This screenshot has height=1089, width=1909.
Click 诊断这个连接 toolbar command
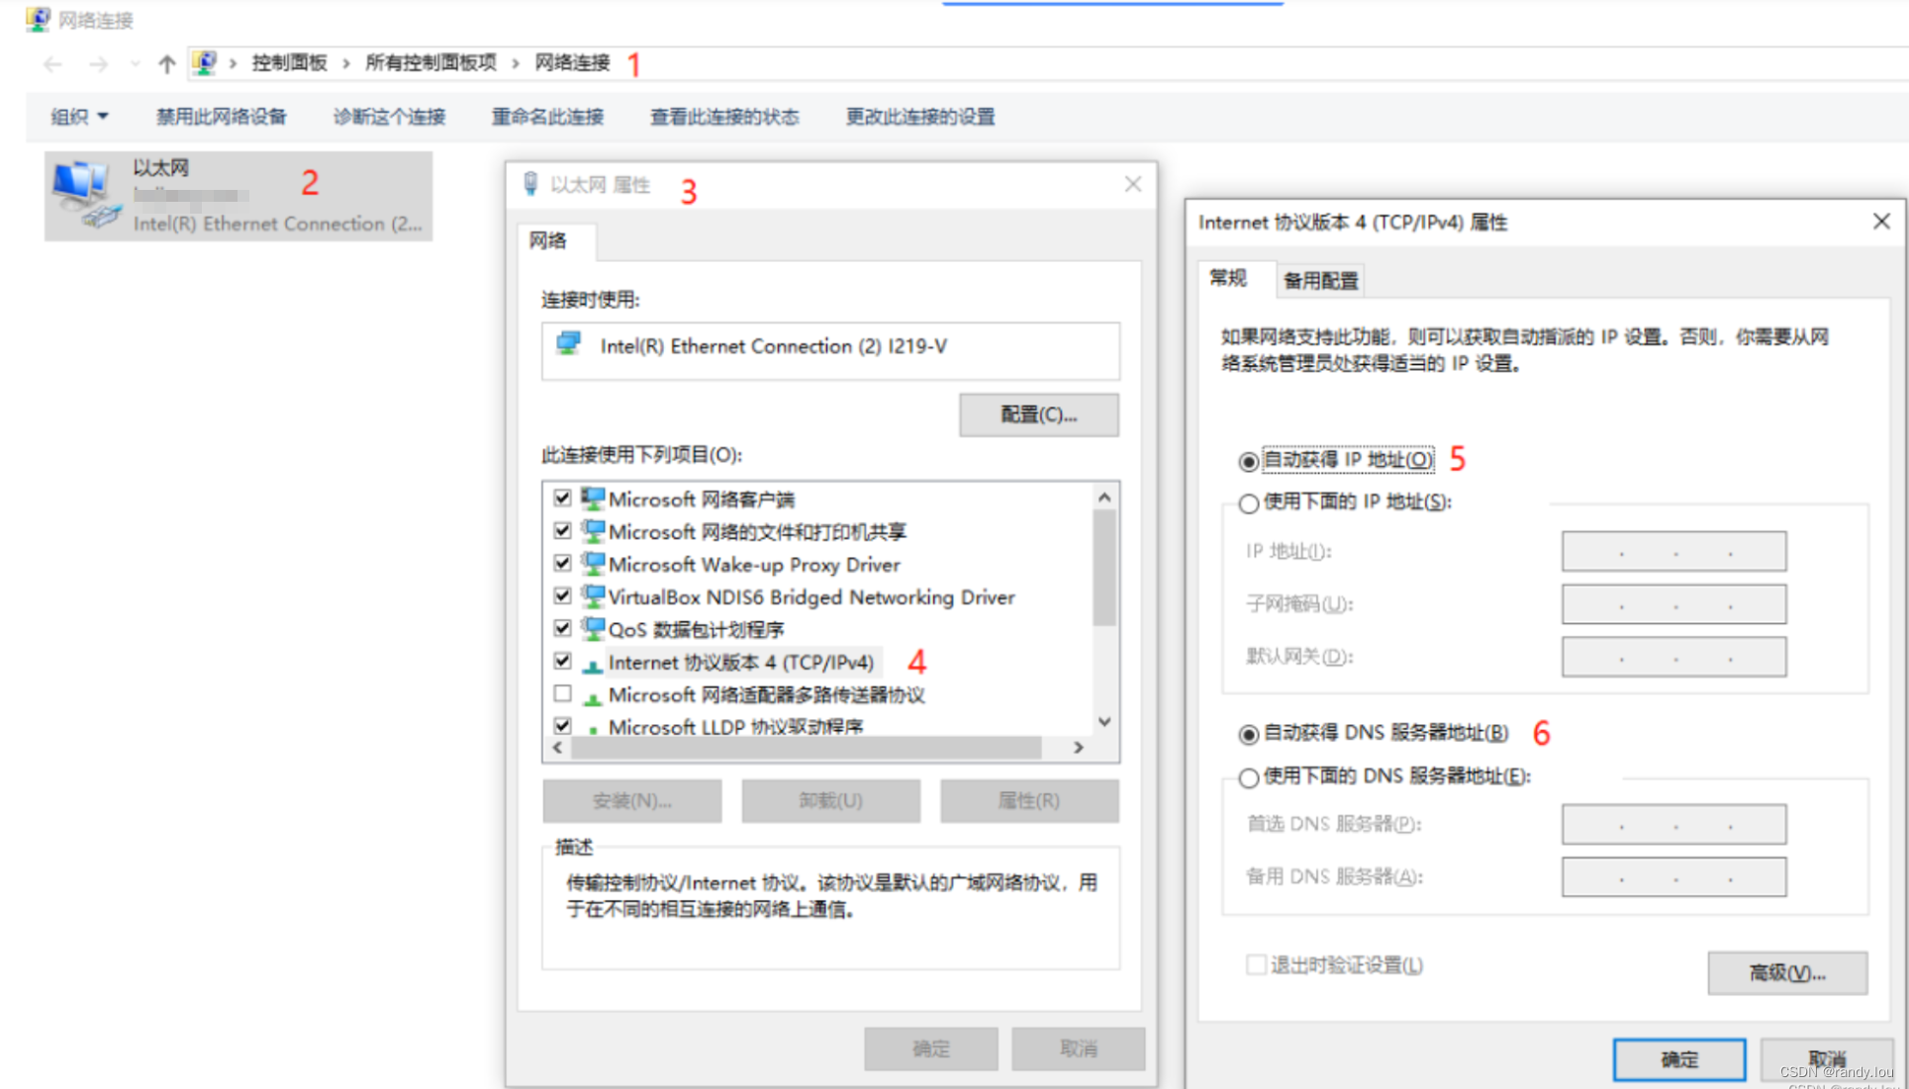click(389, 117)
